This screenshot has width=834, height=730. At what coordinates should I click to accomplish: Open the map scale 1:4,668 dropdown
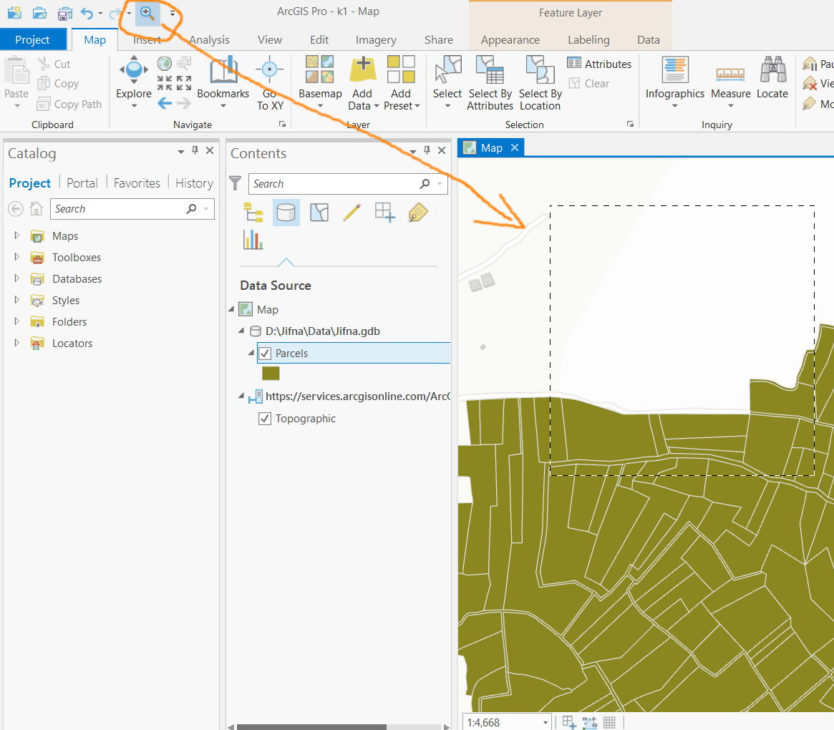[546, 722]
